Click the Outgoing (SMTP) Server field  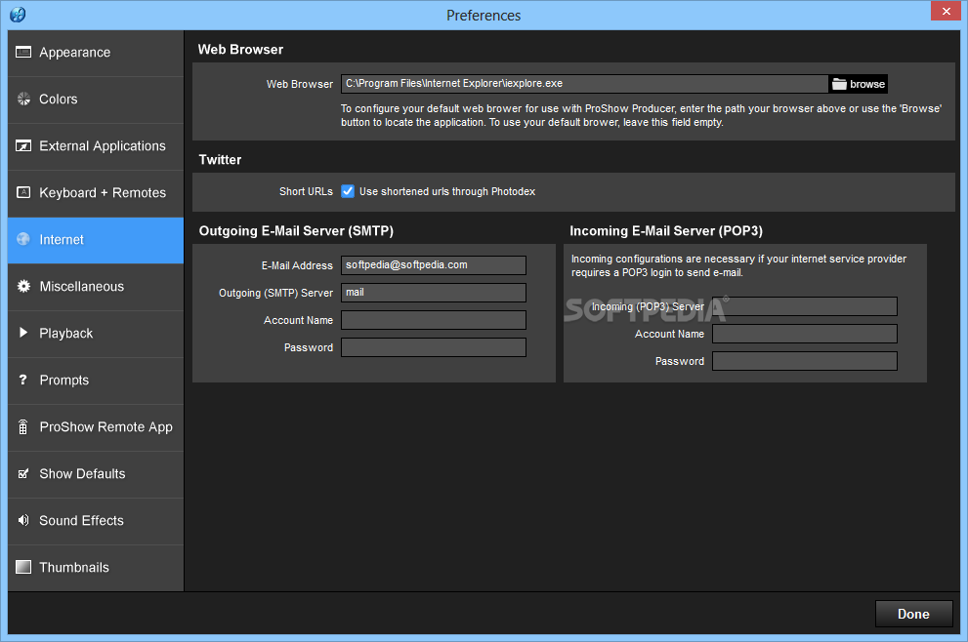[x=434, y=293]
